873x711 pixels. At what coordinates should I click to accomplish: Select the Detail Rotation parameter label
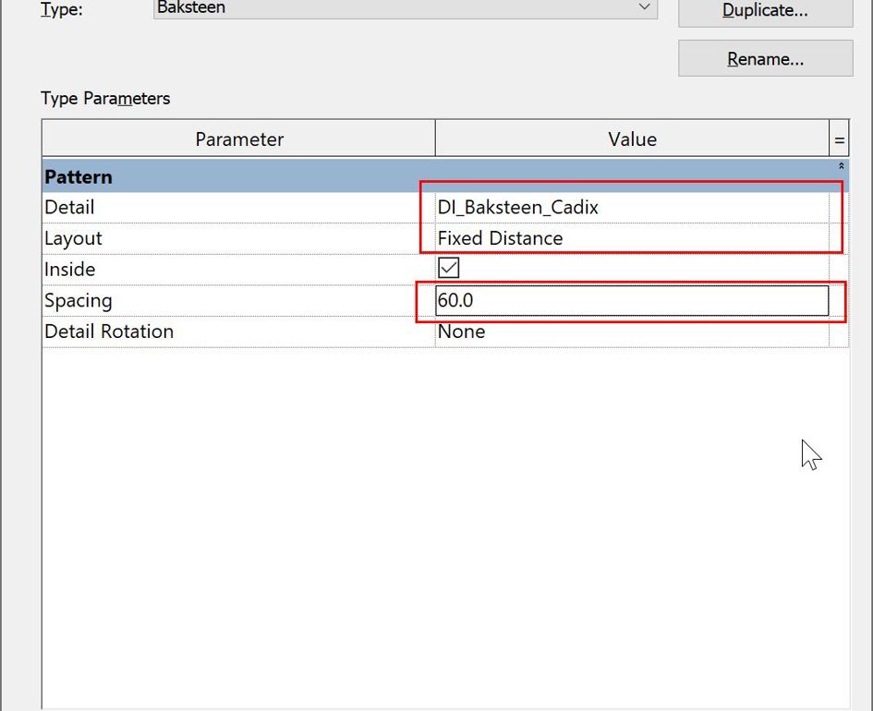tap(109, 331)
